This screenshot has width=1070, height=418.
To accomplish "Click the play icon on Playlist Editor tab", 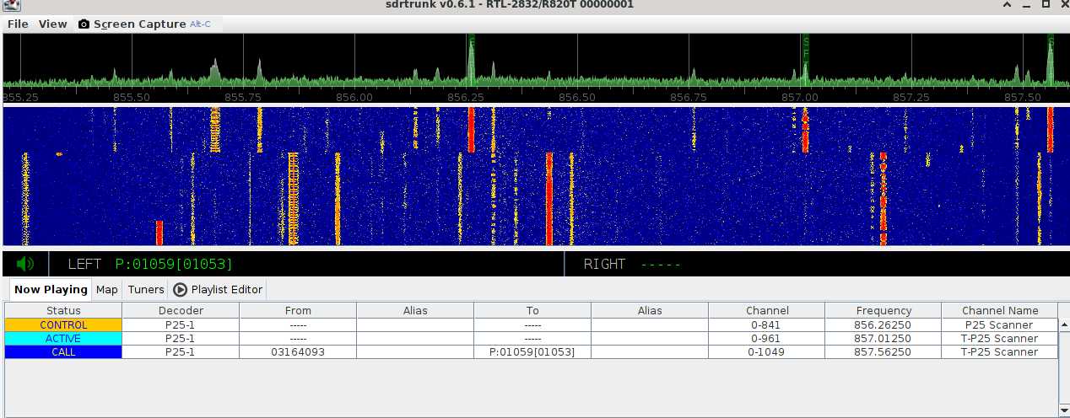I will (180, 290).
